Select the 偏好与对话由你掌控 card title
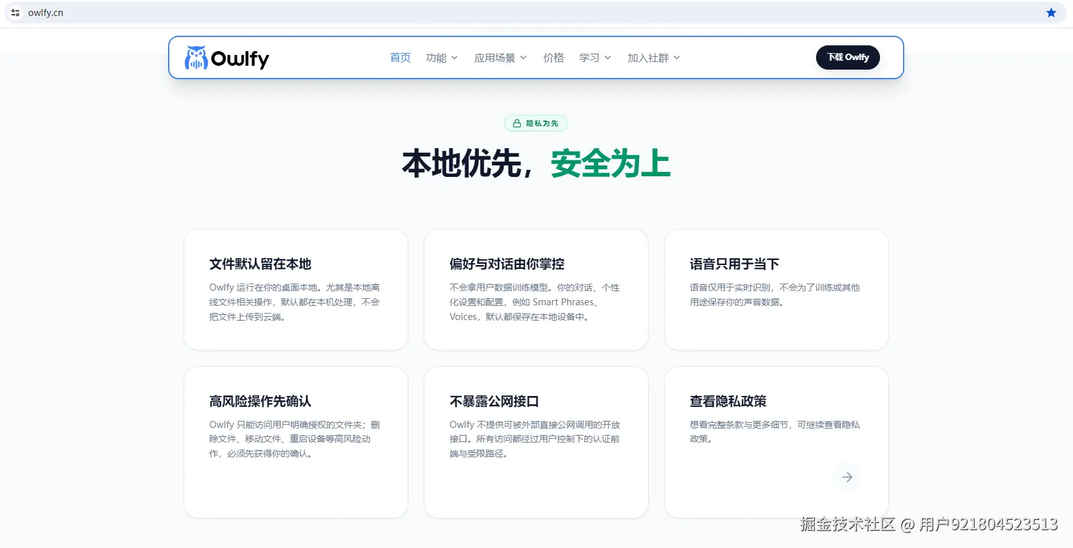Image resolution: width=1073 pixels, height=548 pixels. [507, 264]
